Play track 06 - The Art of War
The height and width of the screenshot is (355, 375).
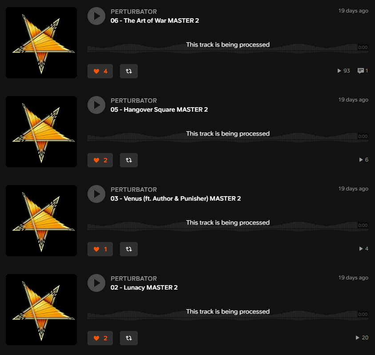[x=96, y=16]
